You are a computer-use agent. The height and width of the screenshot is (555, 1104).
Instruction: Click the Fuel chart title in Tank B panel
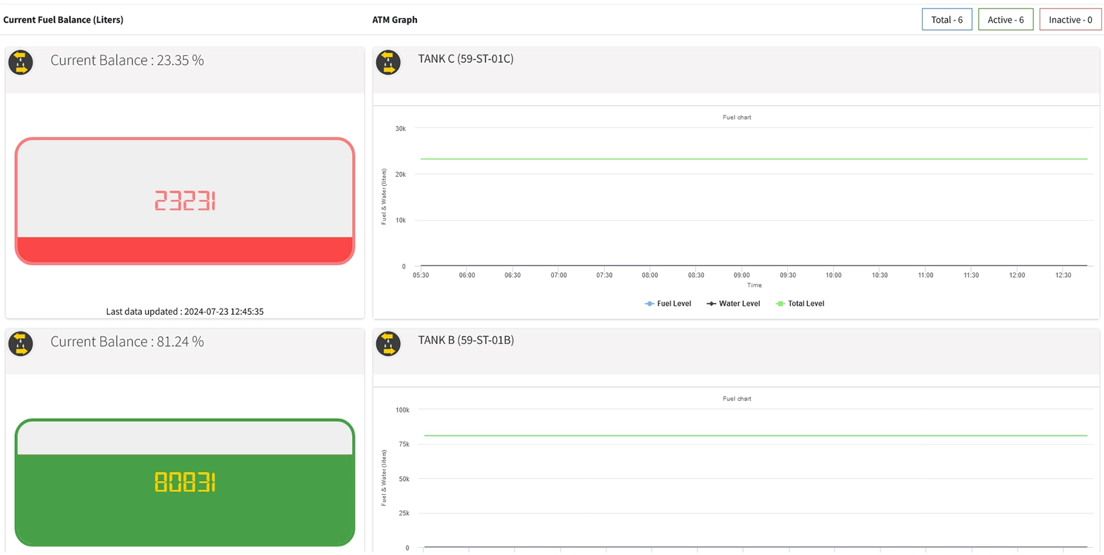coord(737,399)
